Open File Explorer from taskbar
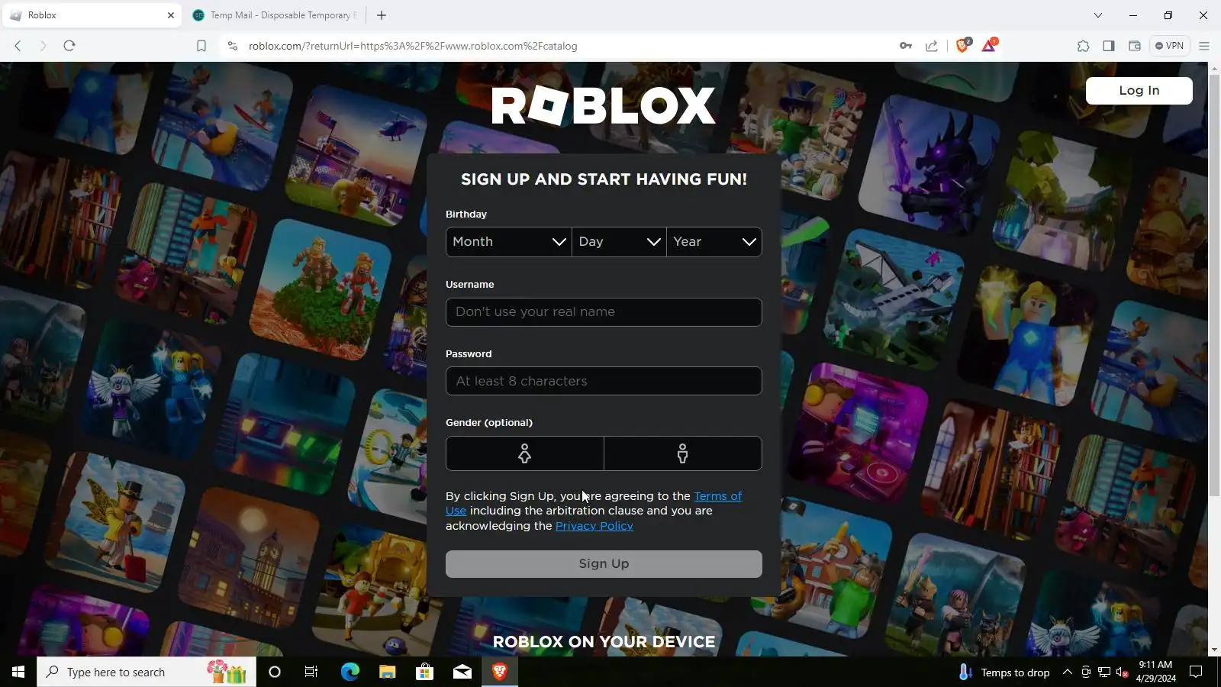The width and height of the screenshot is (1221, 687). tap(387, 672)
